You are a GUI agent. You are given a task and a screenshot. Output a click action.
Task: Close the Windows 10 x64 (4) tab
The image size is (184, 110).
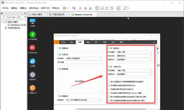coord(95,15)
